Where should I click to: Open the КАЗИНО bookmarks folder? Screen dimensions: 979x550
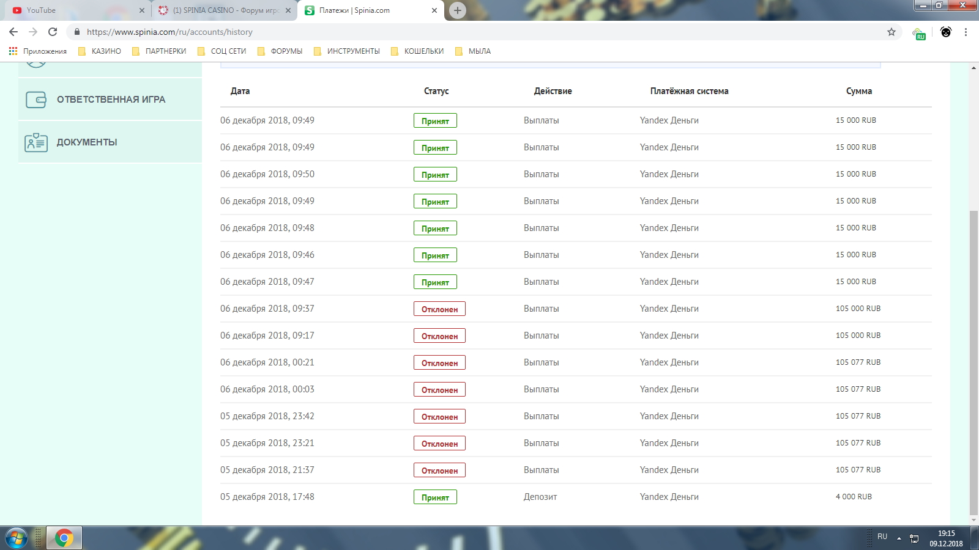point(100,51)
